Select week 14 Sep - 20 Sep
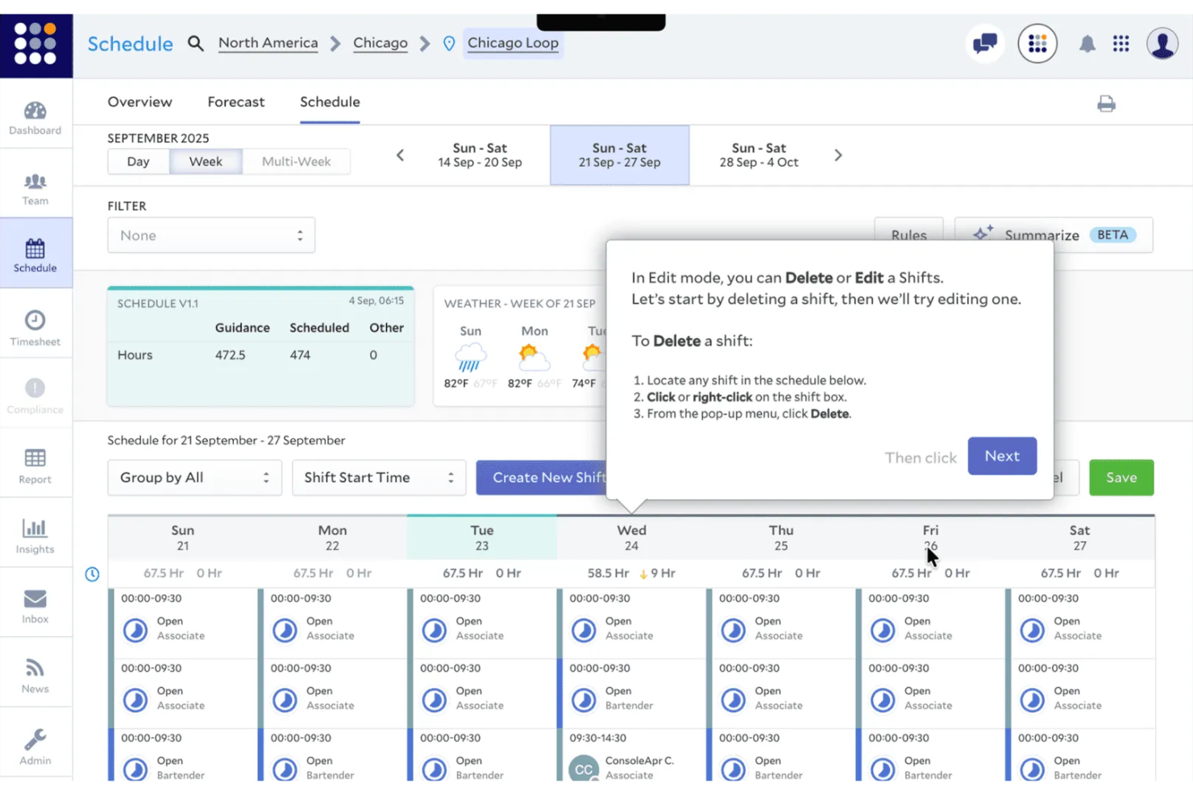Screen dimensions: 1193x795 click(480, 155)
